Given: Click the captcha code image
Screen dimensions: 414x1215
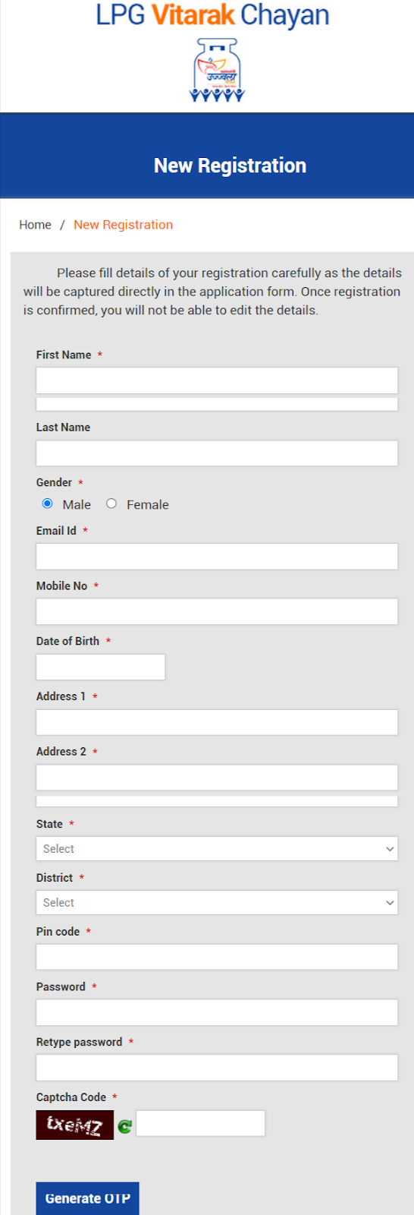Looking at the screenshot, I should click(x=75, y=1125).
